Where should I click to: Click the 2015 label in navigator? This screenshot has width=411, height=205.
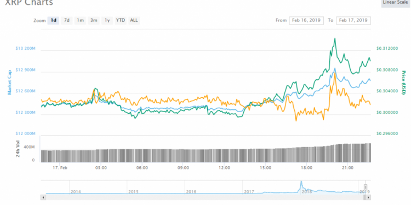[133, 192]
